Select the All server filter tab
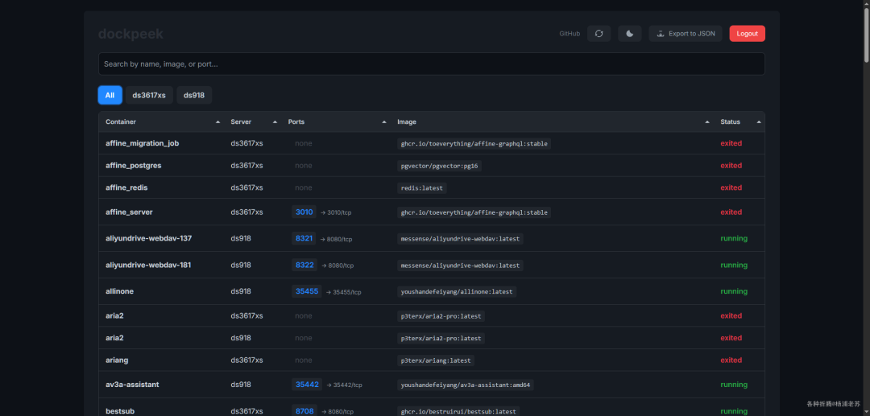Image resolution: width=870 pixels, height=416 pixels. click(110, 95)
